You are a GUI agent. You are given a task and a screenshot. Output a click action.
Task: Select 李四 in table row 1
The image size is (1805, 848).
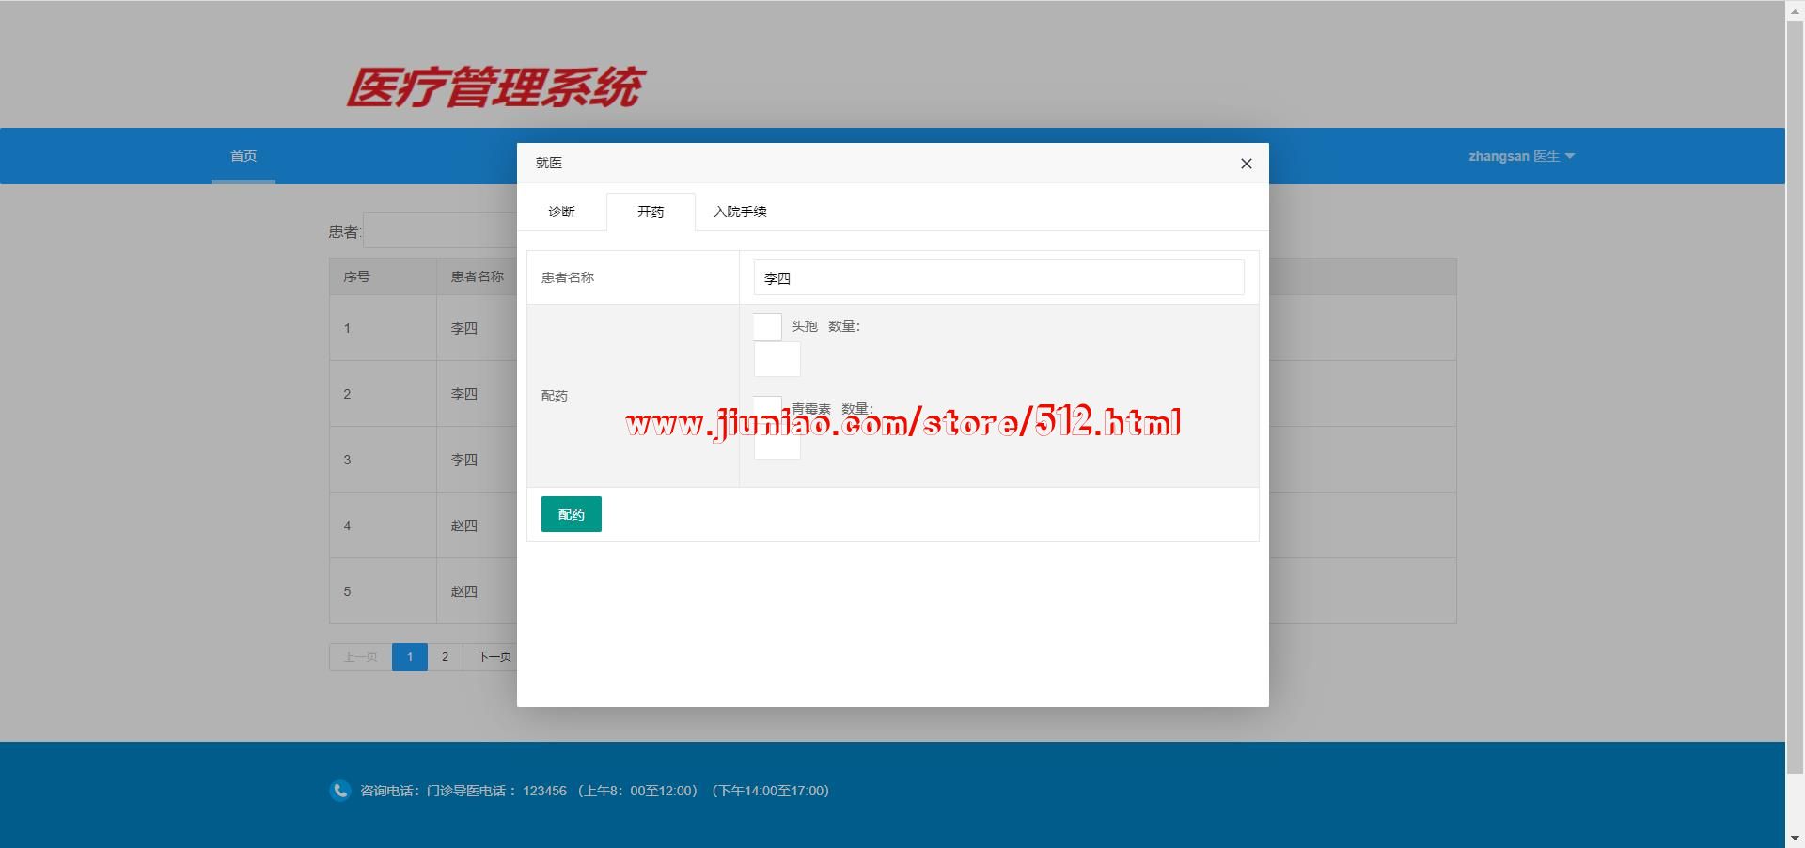tap(464, 328)
